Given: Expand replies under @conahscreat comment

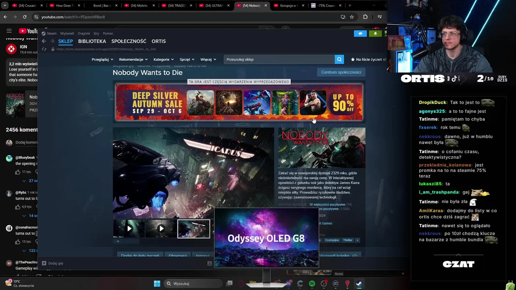Looking at the screenshot, I should (30, 251).
